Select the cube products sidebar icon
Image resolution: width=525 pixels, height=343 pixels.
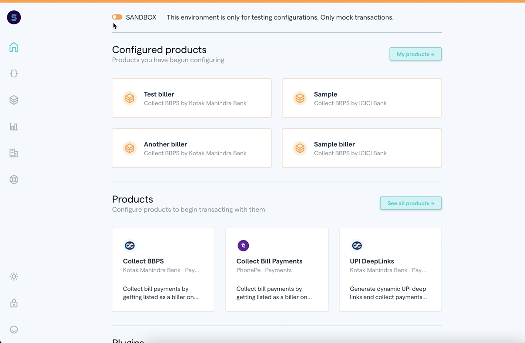pos(14,100)
